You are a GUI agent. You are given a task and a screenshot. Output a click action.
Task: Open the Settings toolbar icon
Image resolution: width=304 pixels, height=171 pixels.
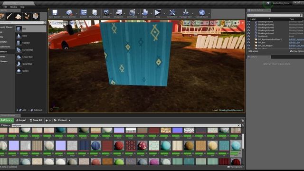106,14
